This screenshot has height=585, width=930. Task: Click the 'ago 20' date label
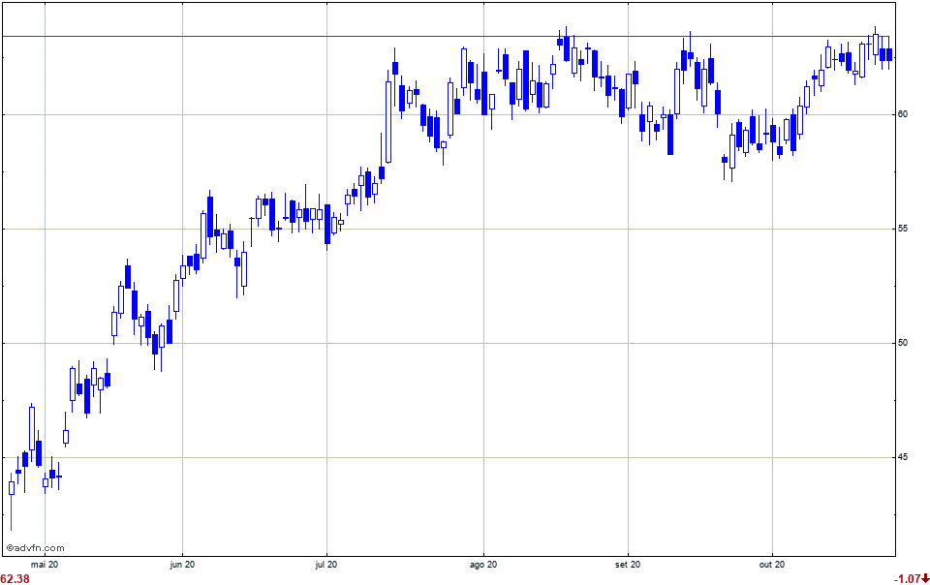(483, 565)
